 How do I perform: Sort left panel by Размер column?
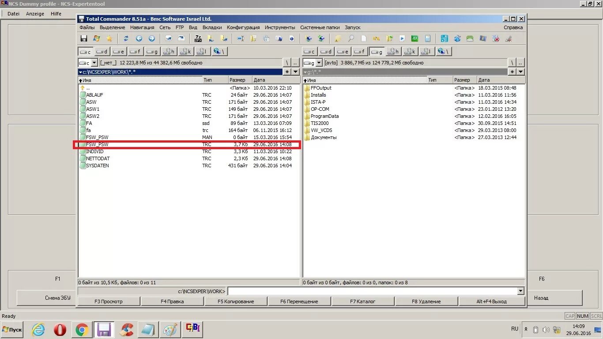click(x=240, y=80)
